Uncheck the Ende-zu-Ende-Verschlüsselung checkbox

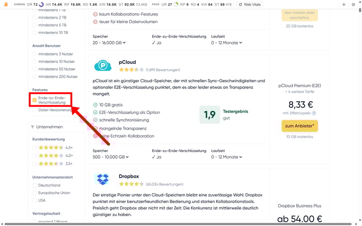point(35,100)
